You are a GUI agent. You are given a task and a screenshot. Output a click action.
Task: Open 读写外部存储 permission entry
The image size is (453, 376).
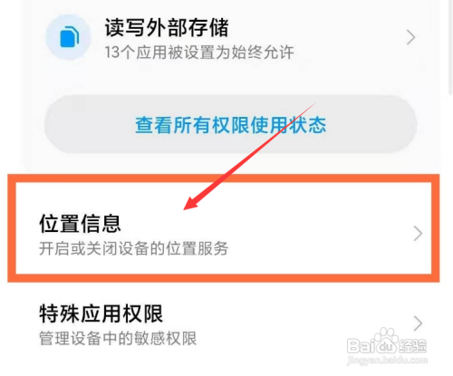tap(231, 38)
